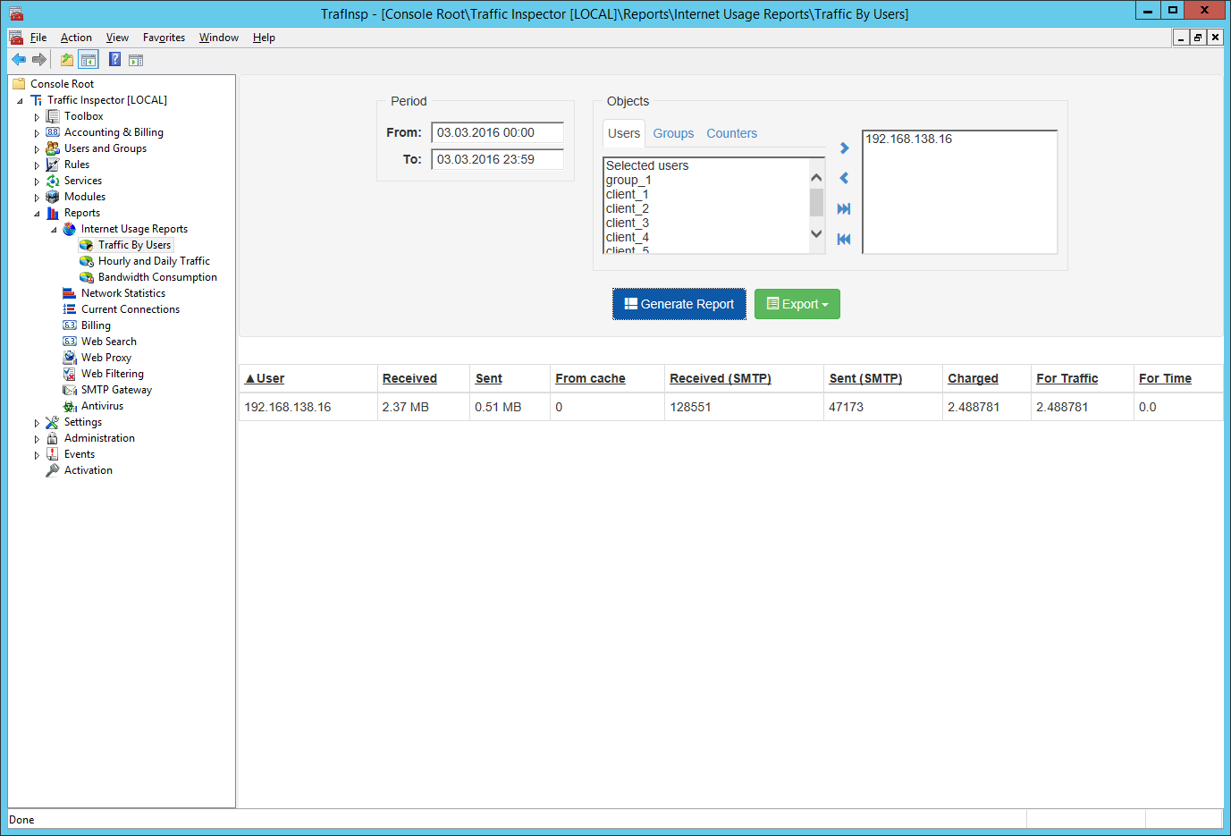Click the Toolbox icon in the tree
The width and height of the screenshot is (1231, 836).
53,116
